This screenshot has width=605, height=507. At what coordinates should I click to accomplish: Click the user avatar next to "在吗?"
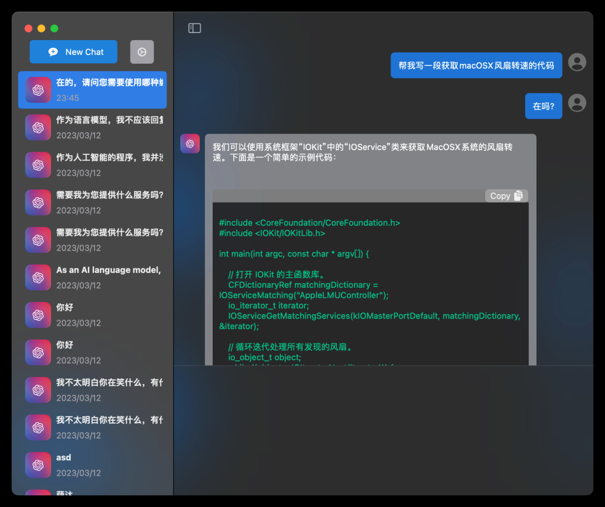click(x=577, y=103)
